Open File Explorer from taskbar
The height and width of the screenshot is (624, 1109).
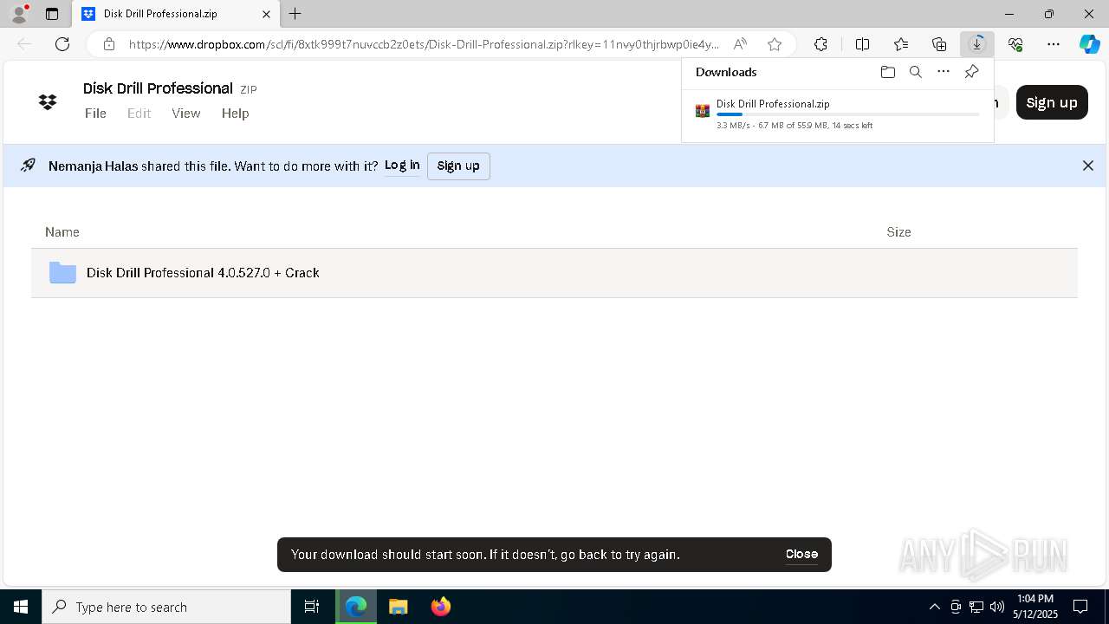tap(398, 607)
